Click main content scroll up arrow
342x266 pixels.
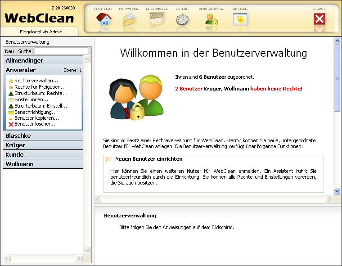337,41
